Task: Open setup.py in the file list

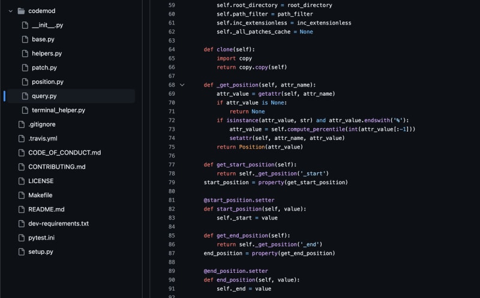Action: [x=41, y=252]
